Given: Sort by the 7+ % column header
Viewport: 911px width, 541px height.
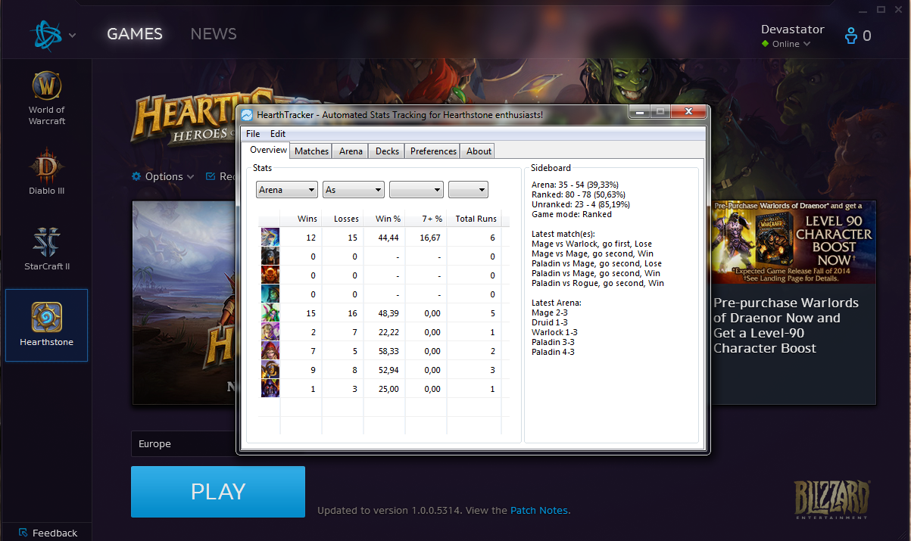Looking at the screenshot, I should 426,219.
